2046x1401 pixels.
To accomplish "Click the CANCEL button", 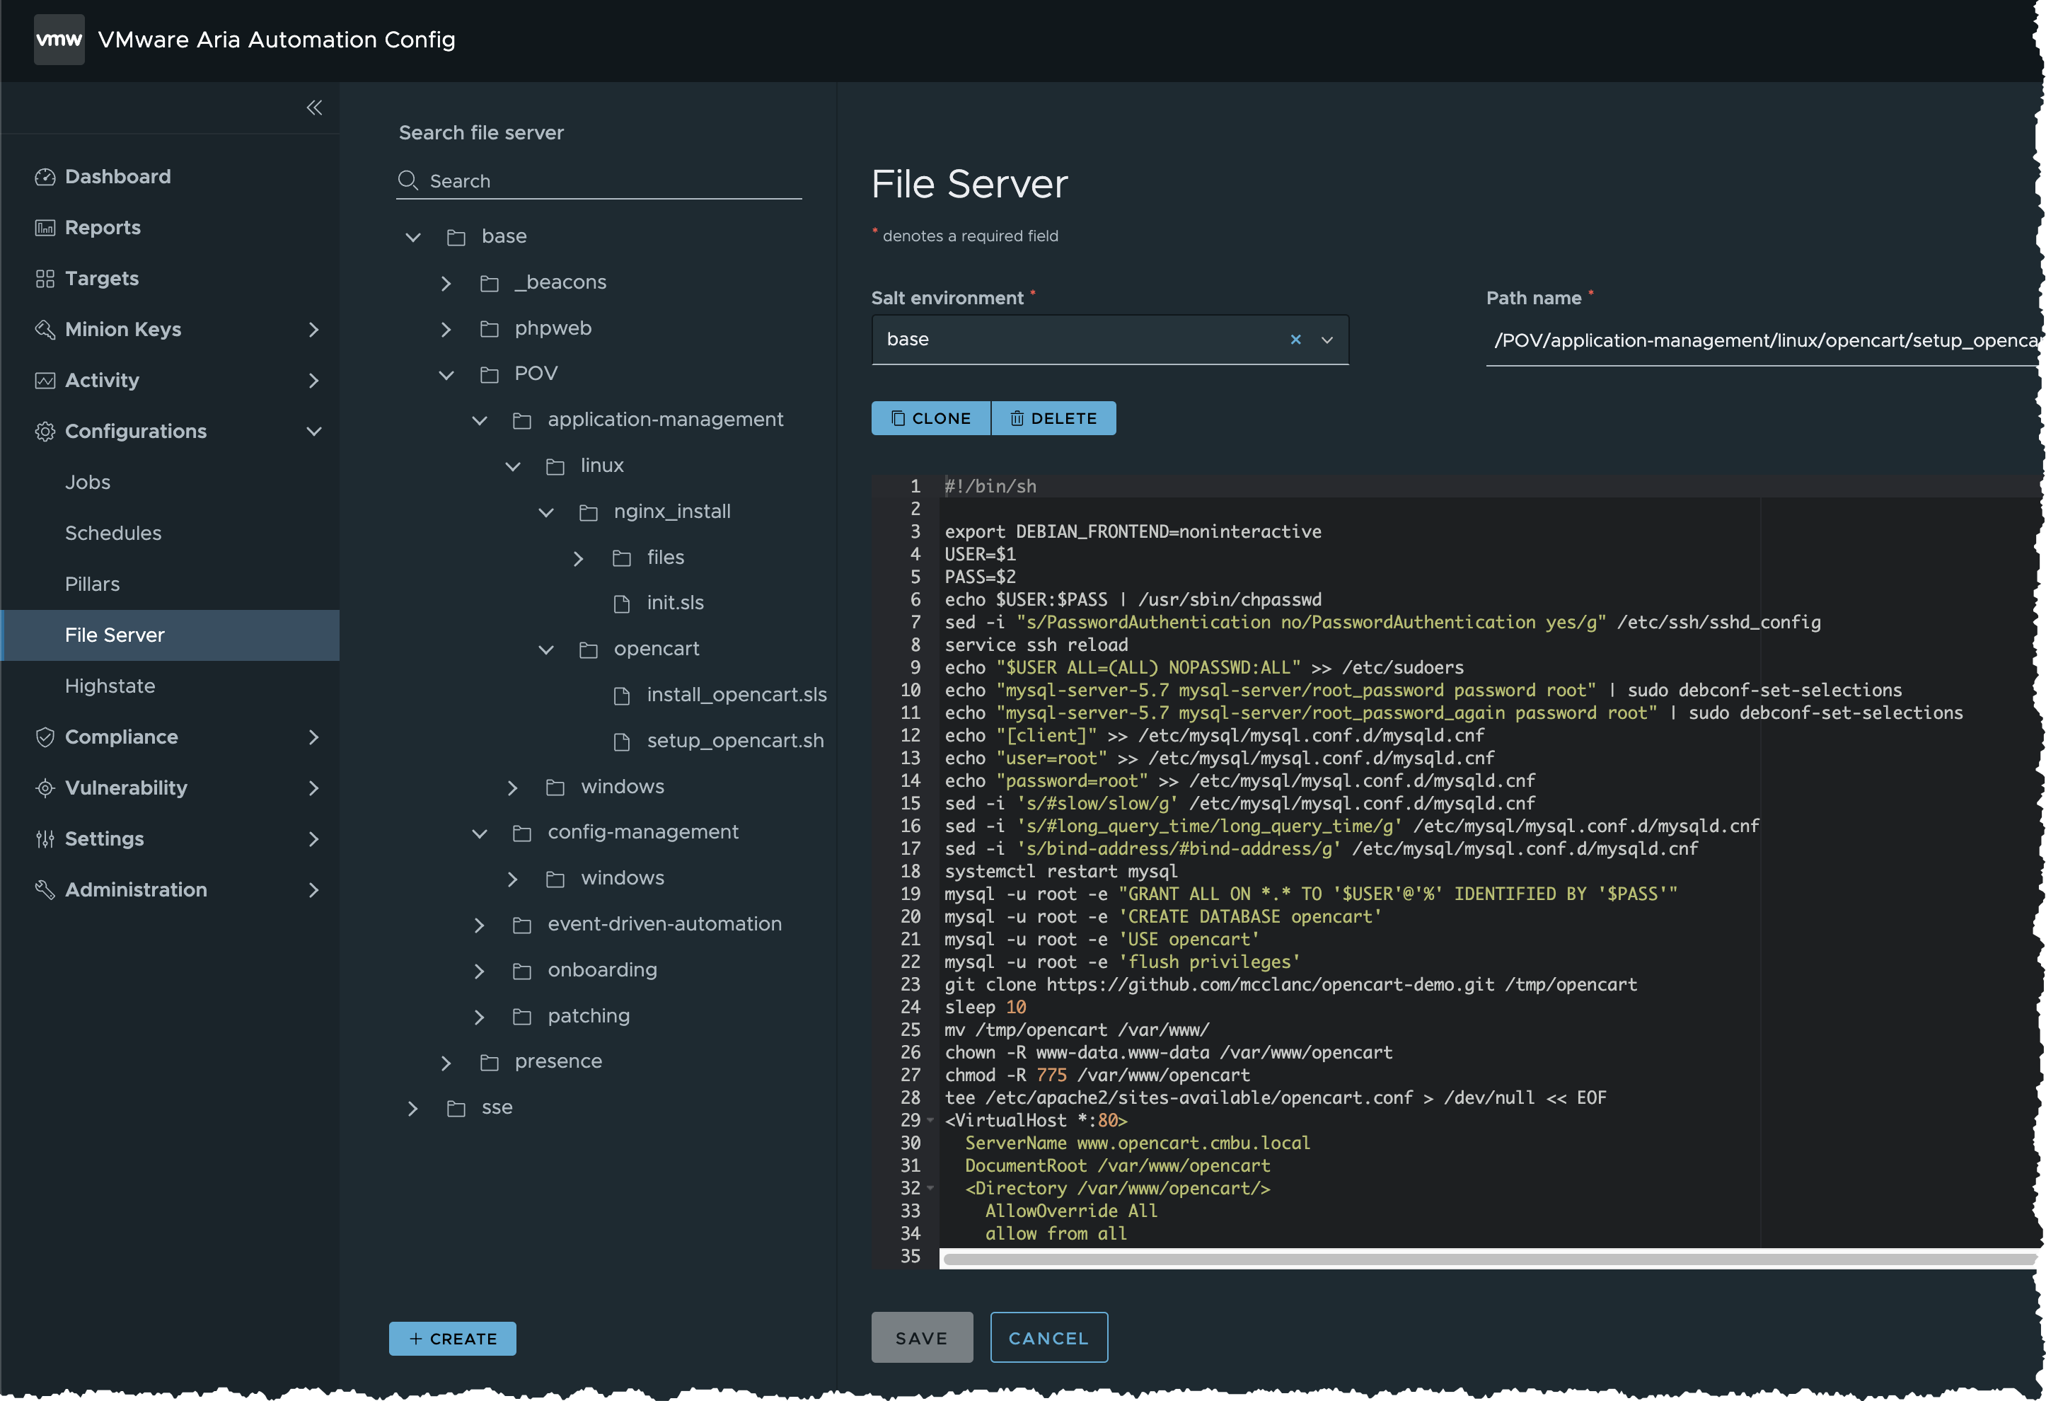I will pos(1048,1337).
